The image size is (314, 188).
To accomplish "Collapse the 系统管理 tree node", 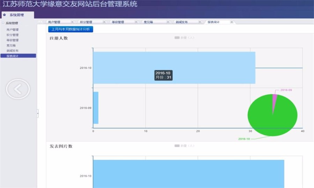I will coord(3,23).
